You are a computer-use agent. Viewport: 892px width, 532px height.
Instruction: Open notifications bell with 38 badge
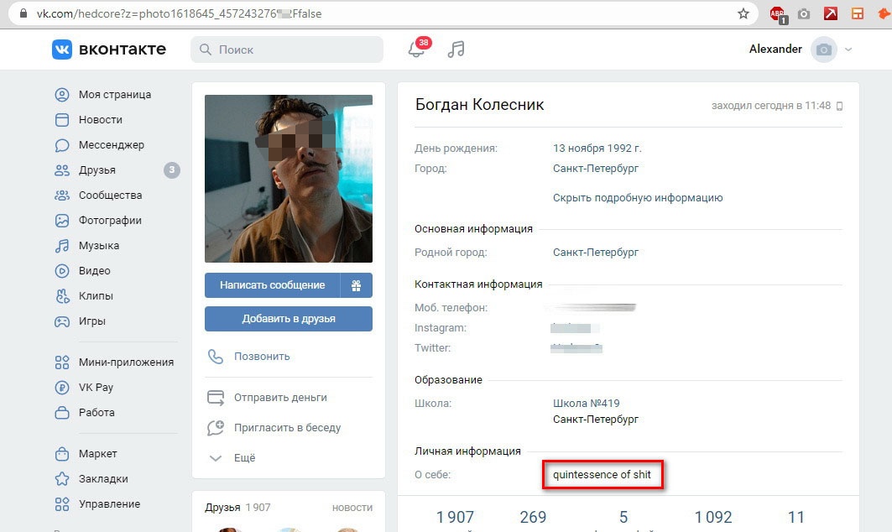pyautogui.click(x=418, y=49)
